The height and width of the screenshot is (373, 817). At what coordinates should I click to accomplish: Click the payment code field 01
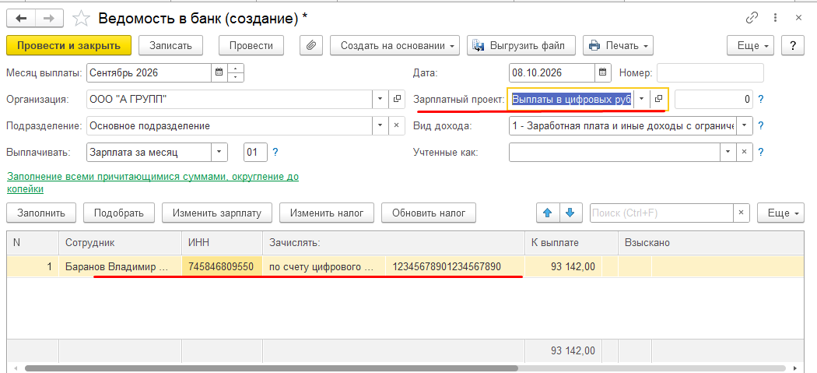pos(255,153)
